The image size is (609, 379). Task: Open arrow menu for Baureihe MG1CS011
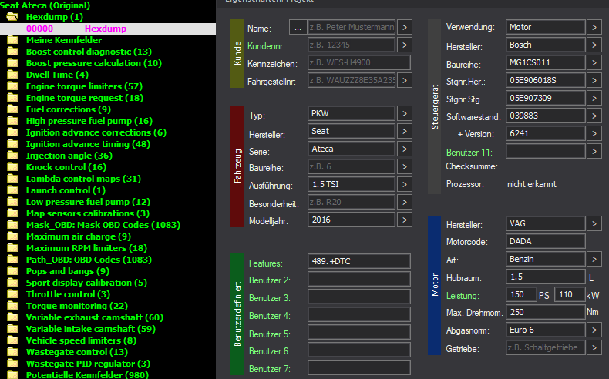594,62
